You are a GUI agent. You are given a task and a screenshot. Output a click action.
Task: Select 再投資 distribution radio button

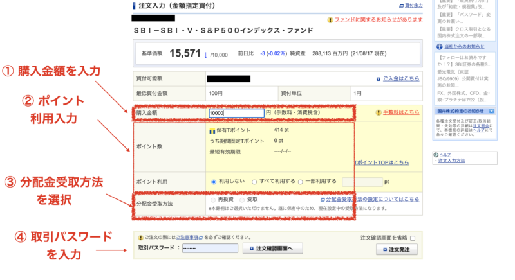pyautogui.click(x=213, y=200)
